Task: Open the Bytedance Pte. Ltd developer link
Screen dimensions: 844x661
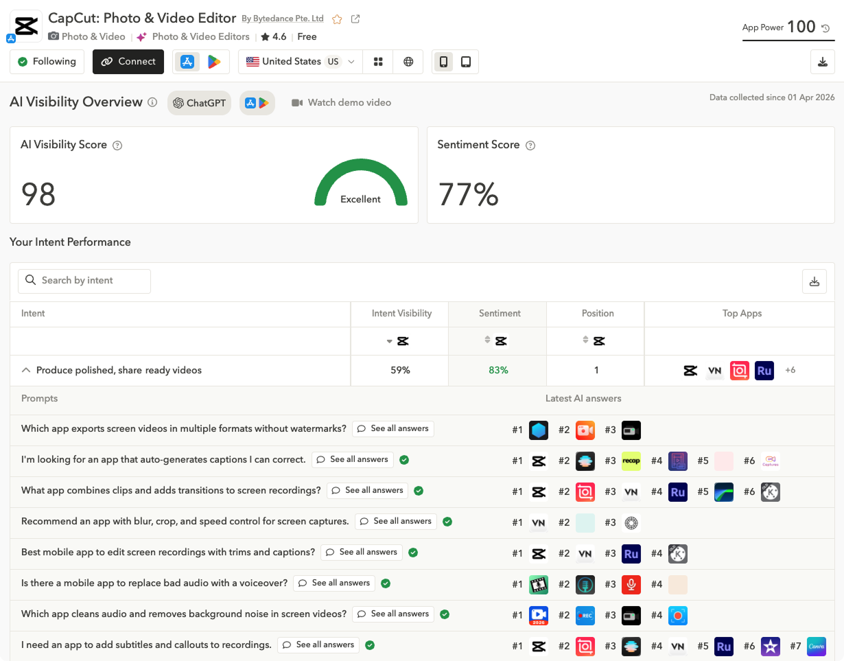Action: click(283, 19)
